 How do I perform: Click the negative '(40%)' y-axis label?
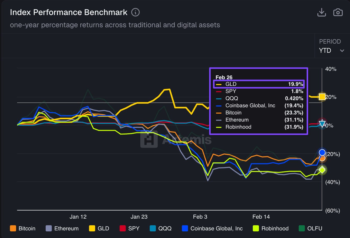[333, 182]
